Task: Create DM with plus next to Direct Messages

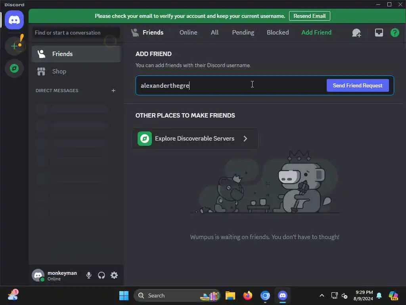Action: (113, 91)
